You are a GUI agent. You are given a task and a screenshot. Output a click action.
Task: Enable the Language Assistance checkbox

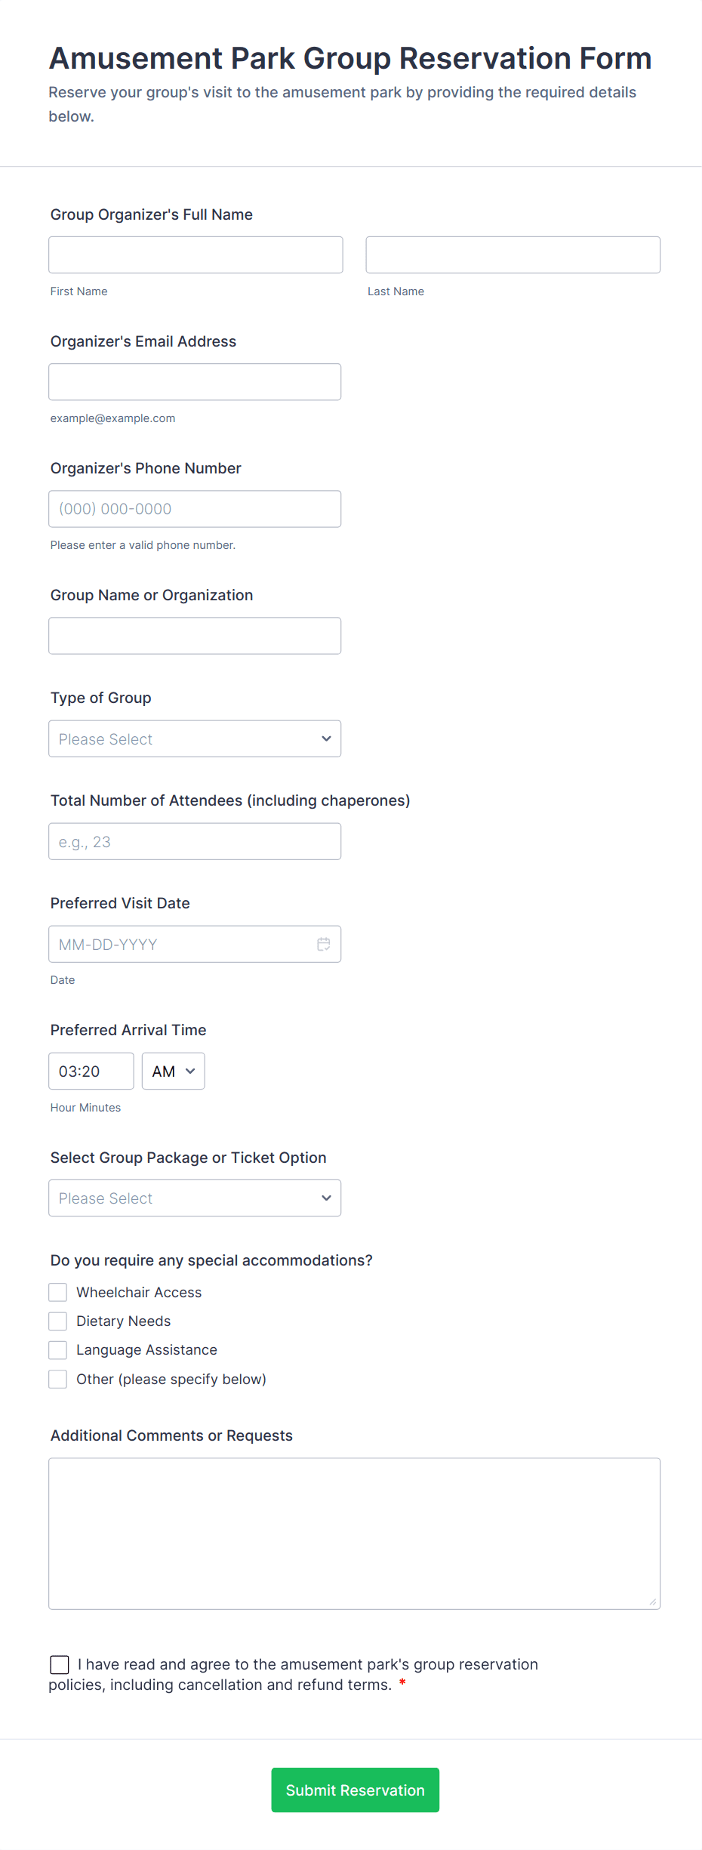[x=58, y=1349]
